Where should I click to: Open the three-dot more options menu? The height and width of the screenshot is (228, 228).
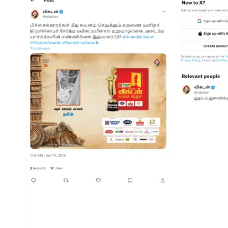tap(164, 12)
